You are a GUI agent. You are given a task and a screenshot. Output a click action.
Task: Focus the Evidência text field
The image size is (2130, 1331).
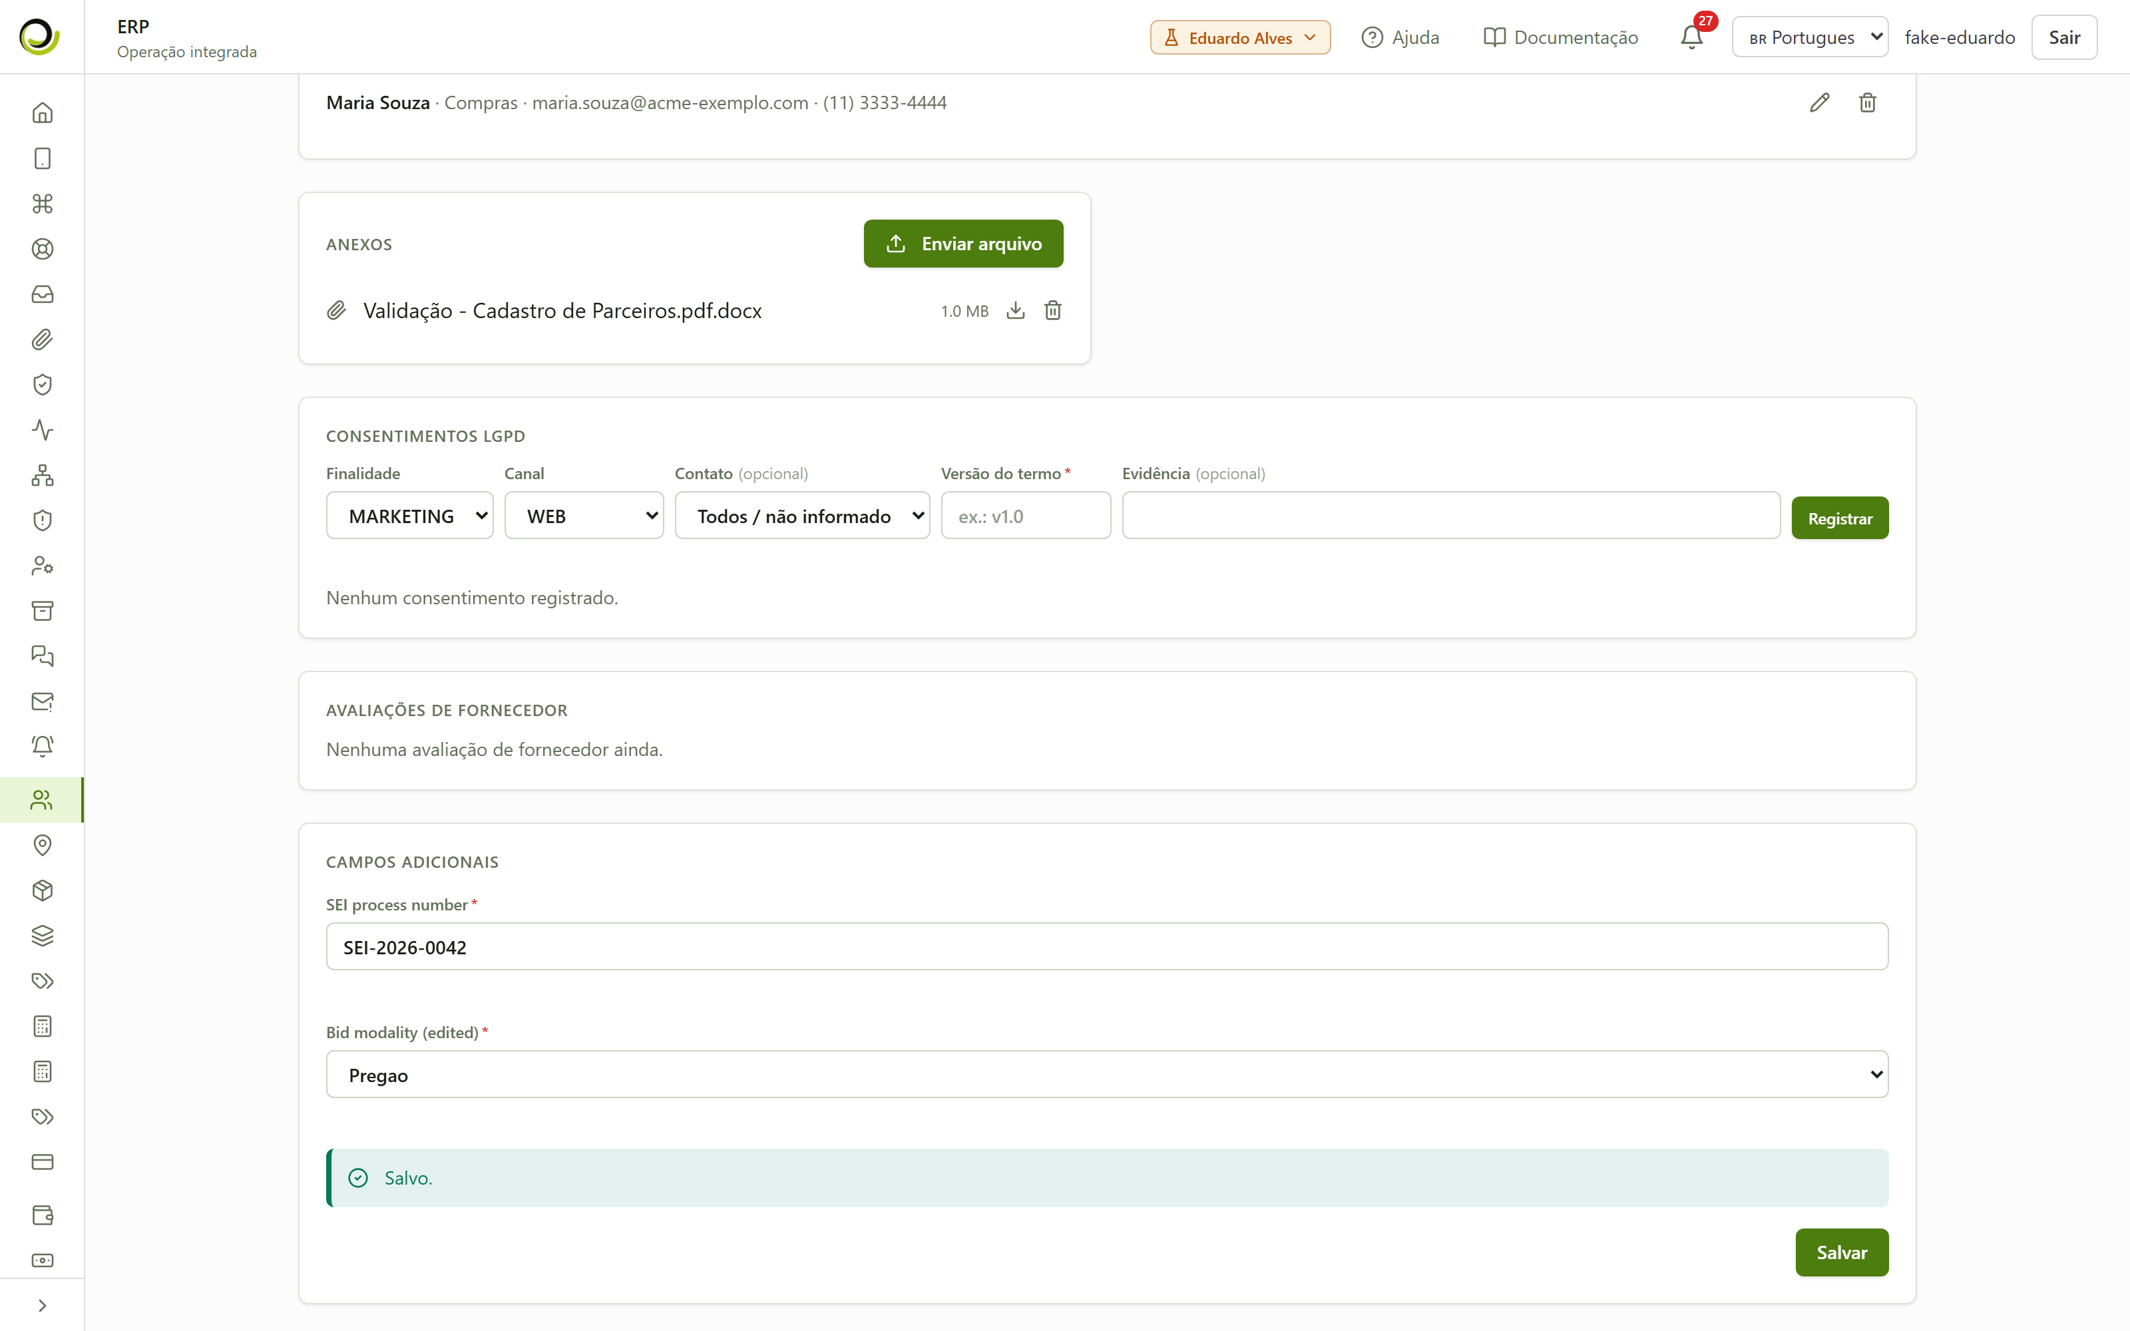pyautogui.click(x=1450, y=516)
